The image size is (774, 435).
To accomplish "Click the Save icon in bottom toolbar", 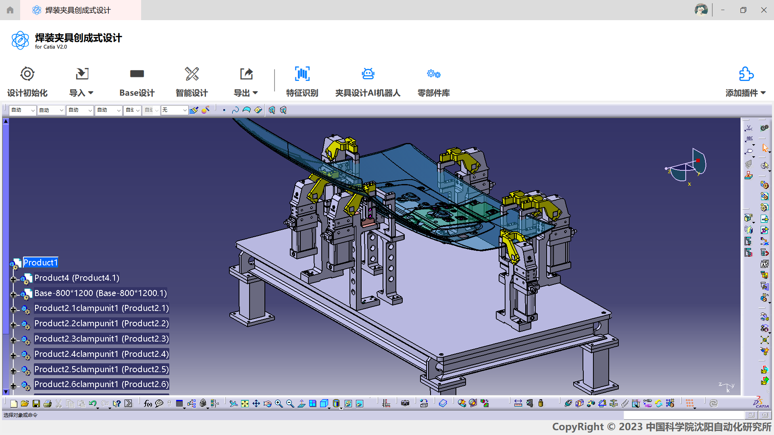I will click(36, 404).
